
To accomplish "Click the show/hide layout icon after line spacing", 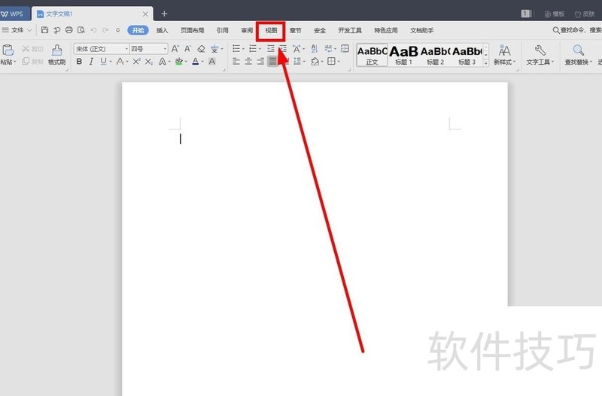I will (345, 49).
